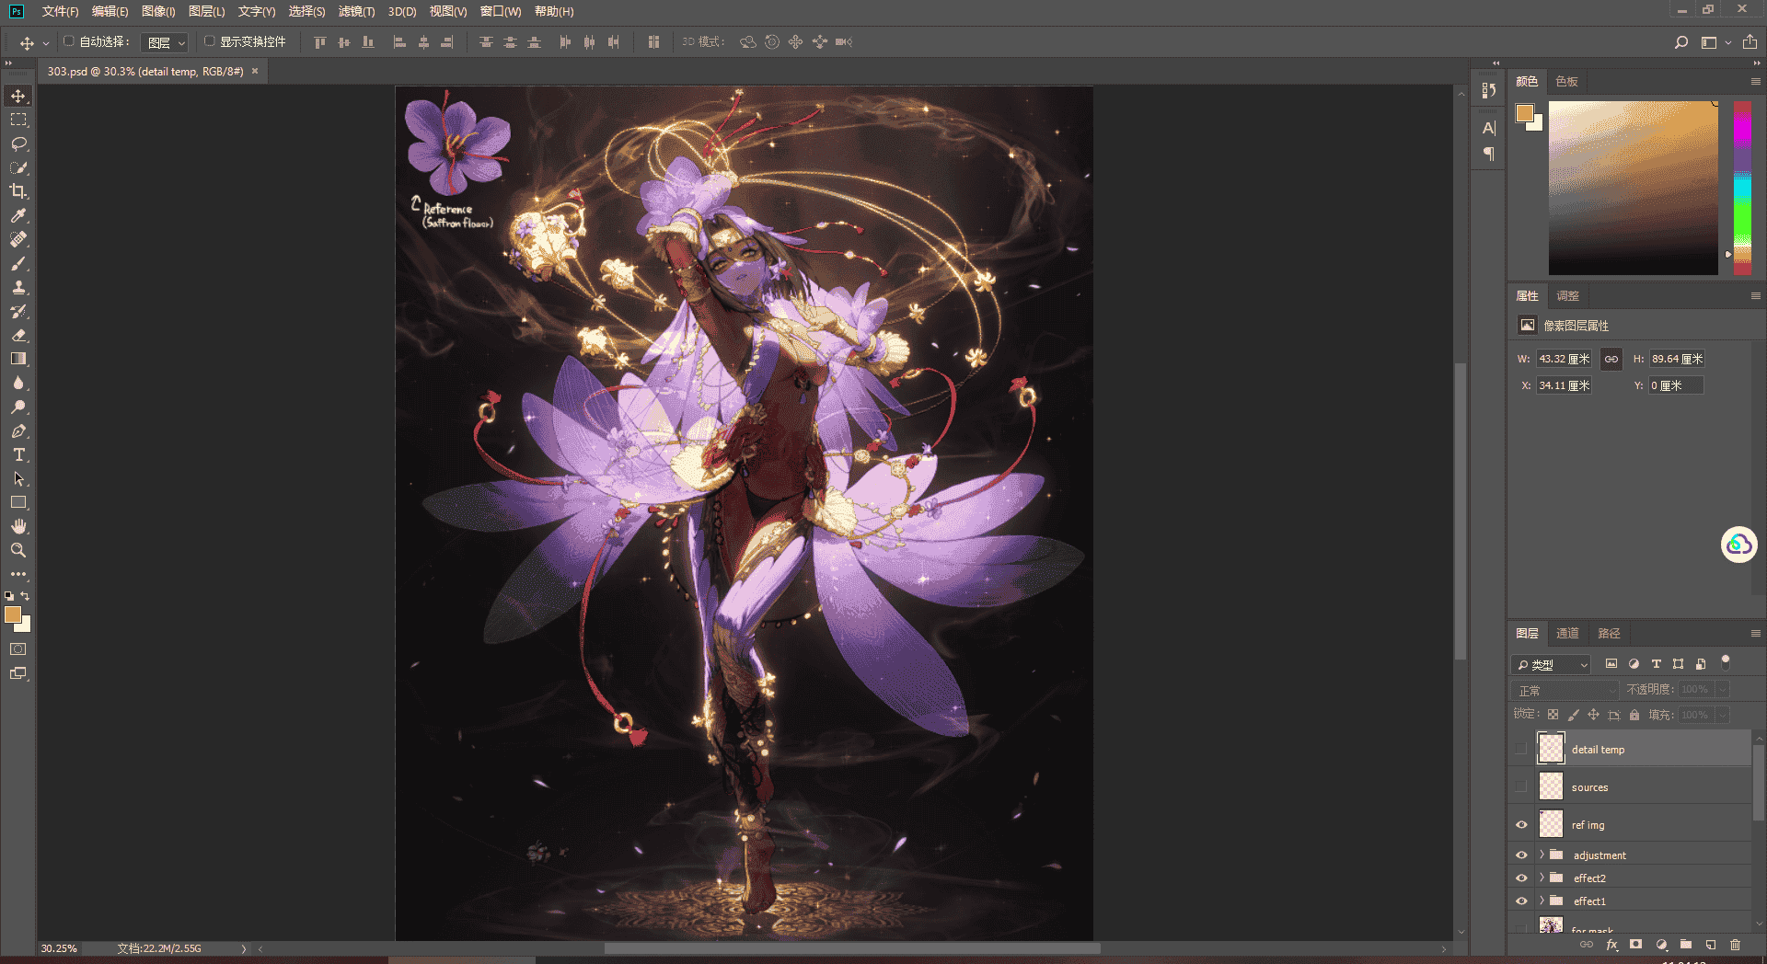Select the Move tool
Image resolution: width=1767 pixels, height=964 pixels.
coord(18,97)
